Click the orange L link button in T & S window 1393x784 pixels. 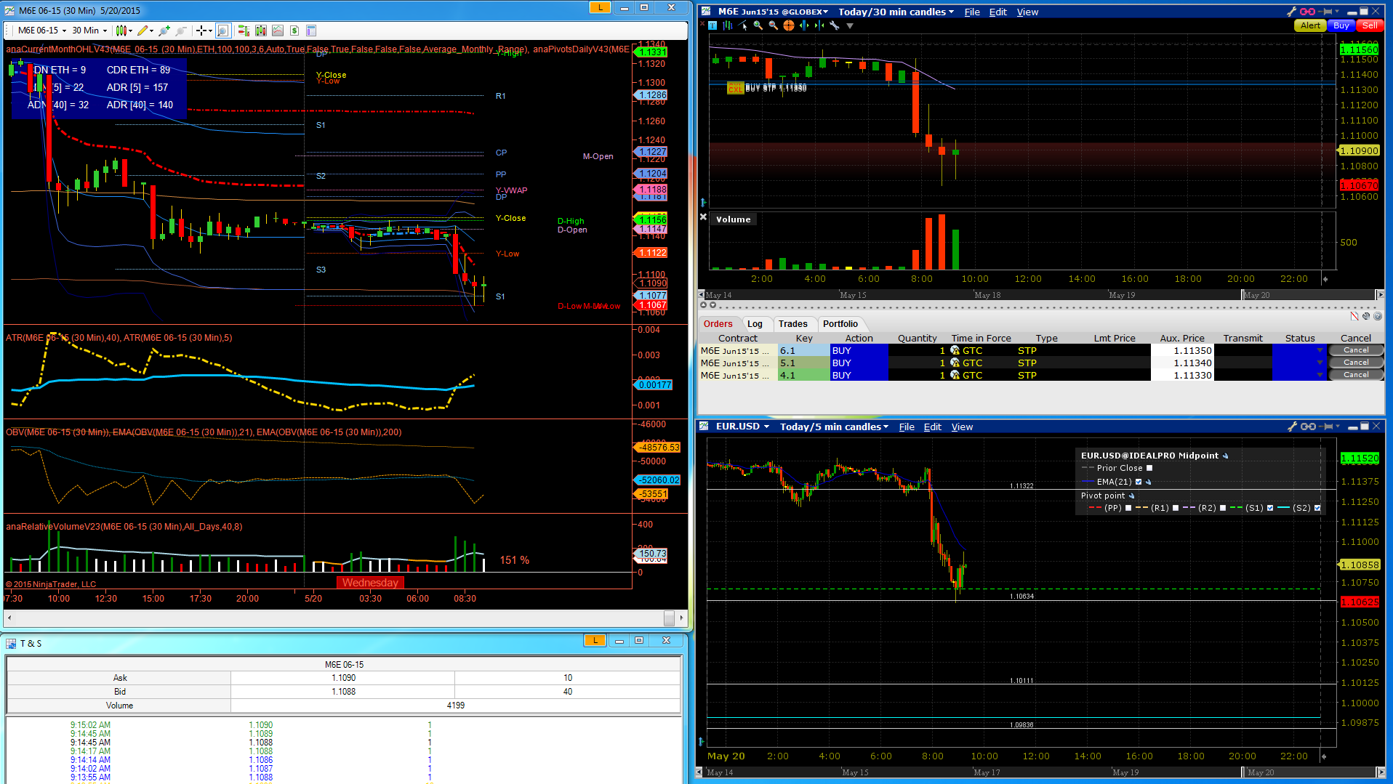click(x=595, y=640)
